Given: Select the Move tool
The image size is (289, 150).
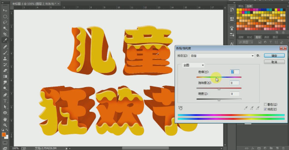Looking at the screenshot, I should click(x=5, y=11).
